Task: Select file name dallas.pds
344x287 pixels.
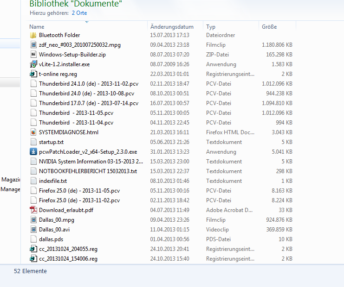Action: 51,239
